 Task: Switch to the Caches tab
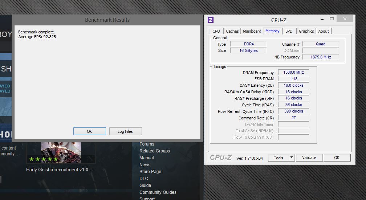pos(232,31)
